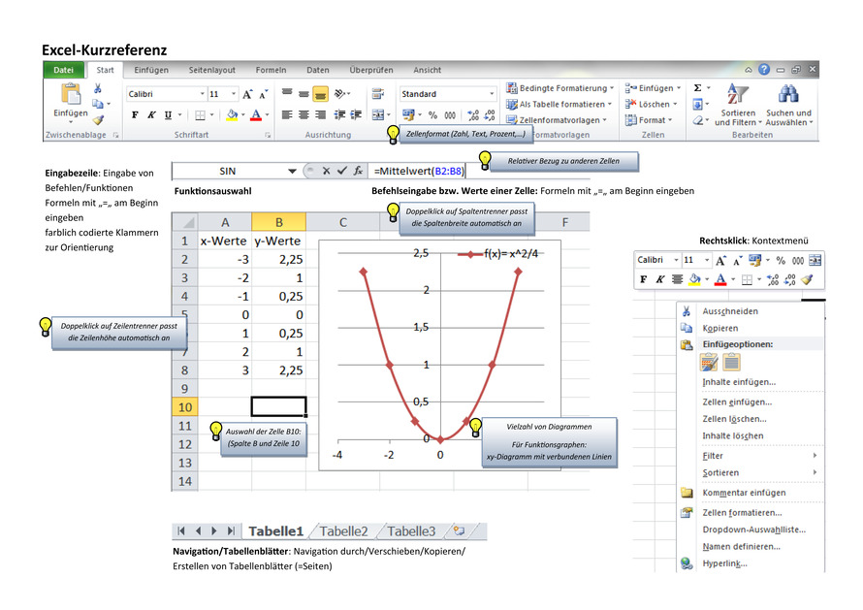The width and height of the screenshot is (863, 610).
Task: Toggle wrap text in the Ausrichtung group
Action: [x=377, y=94]
